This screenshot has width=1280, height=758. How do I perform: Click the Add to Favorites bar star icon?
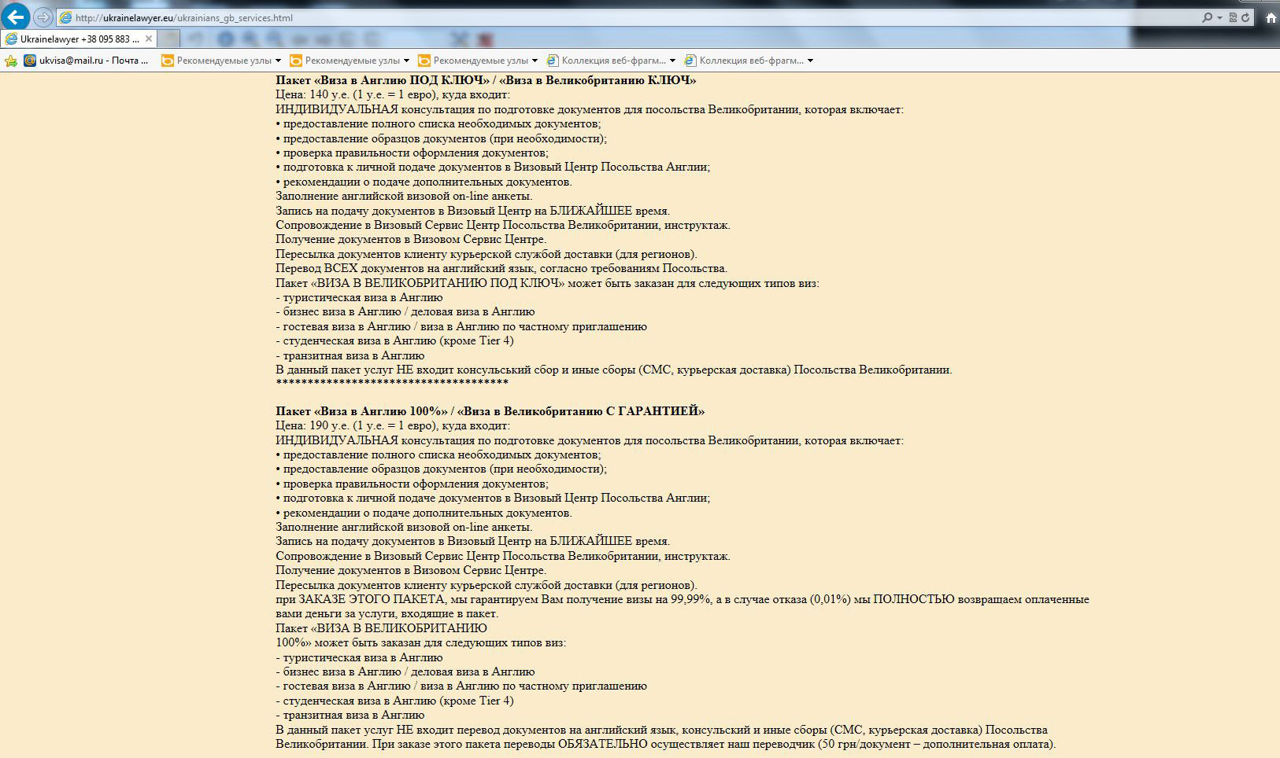[11, 61]
